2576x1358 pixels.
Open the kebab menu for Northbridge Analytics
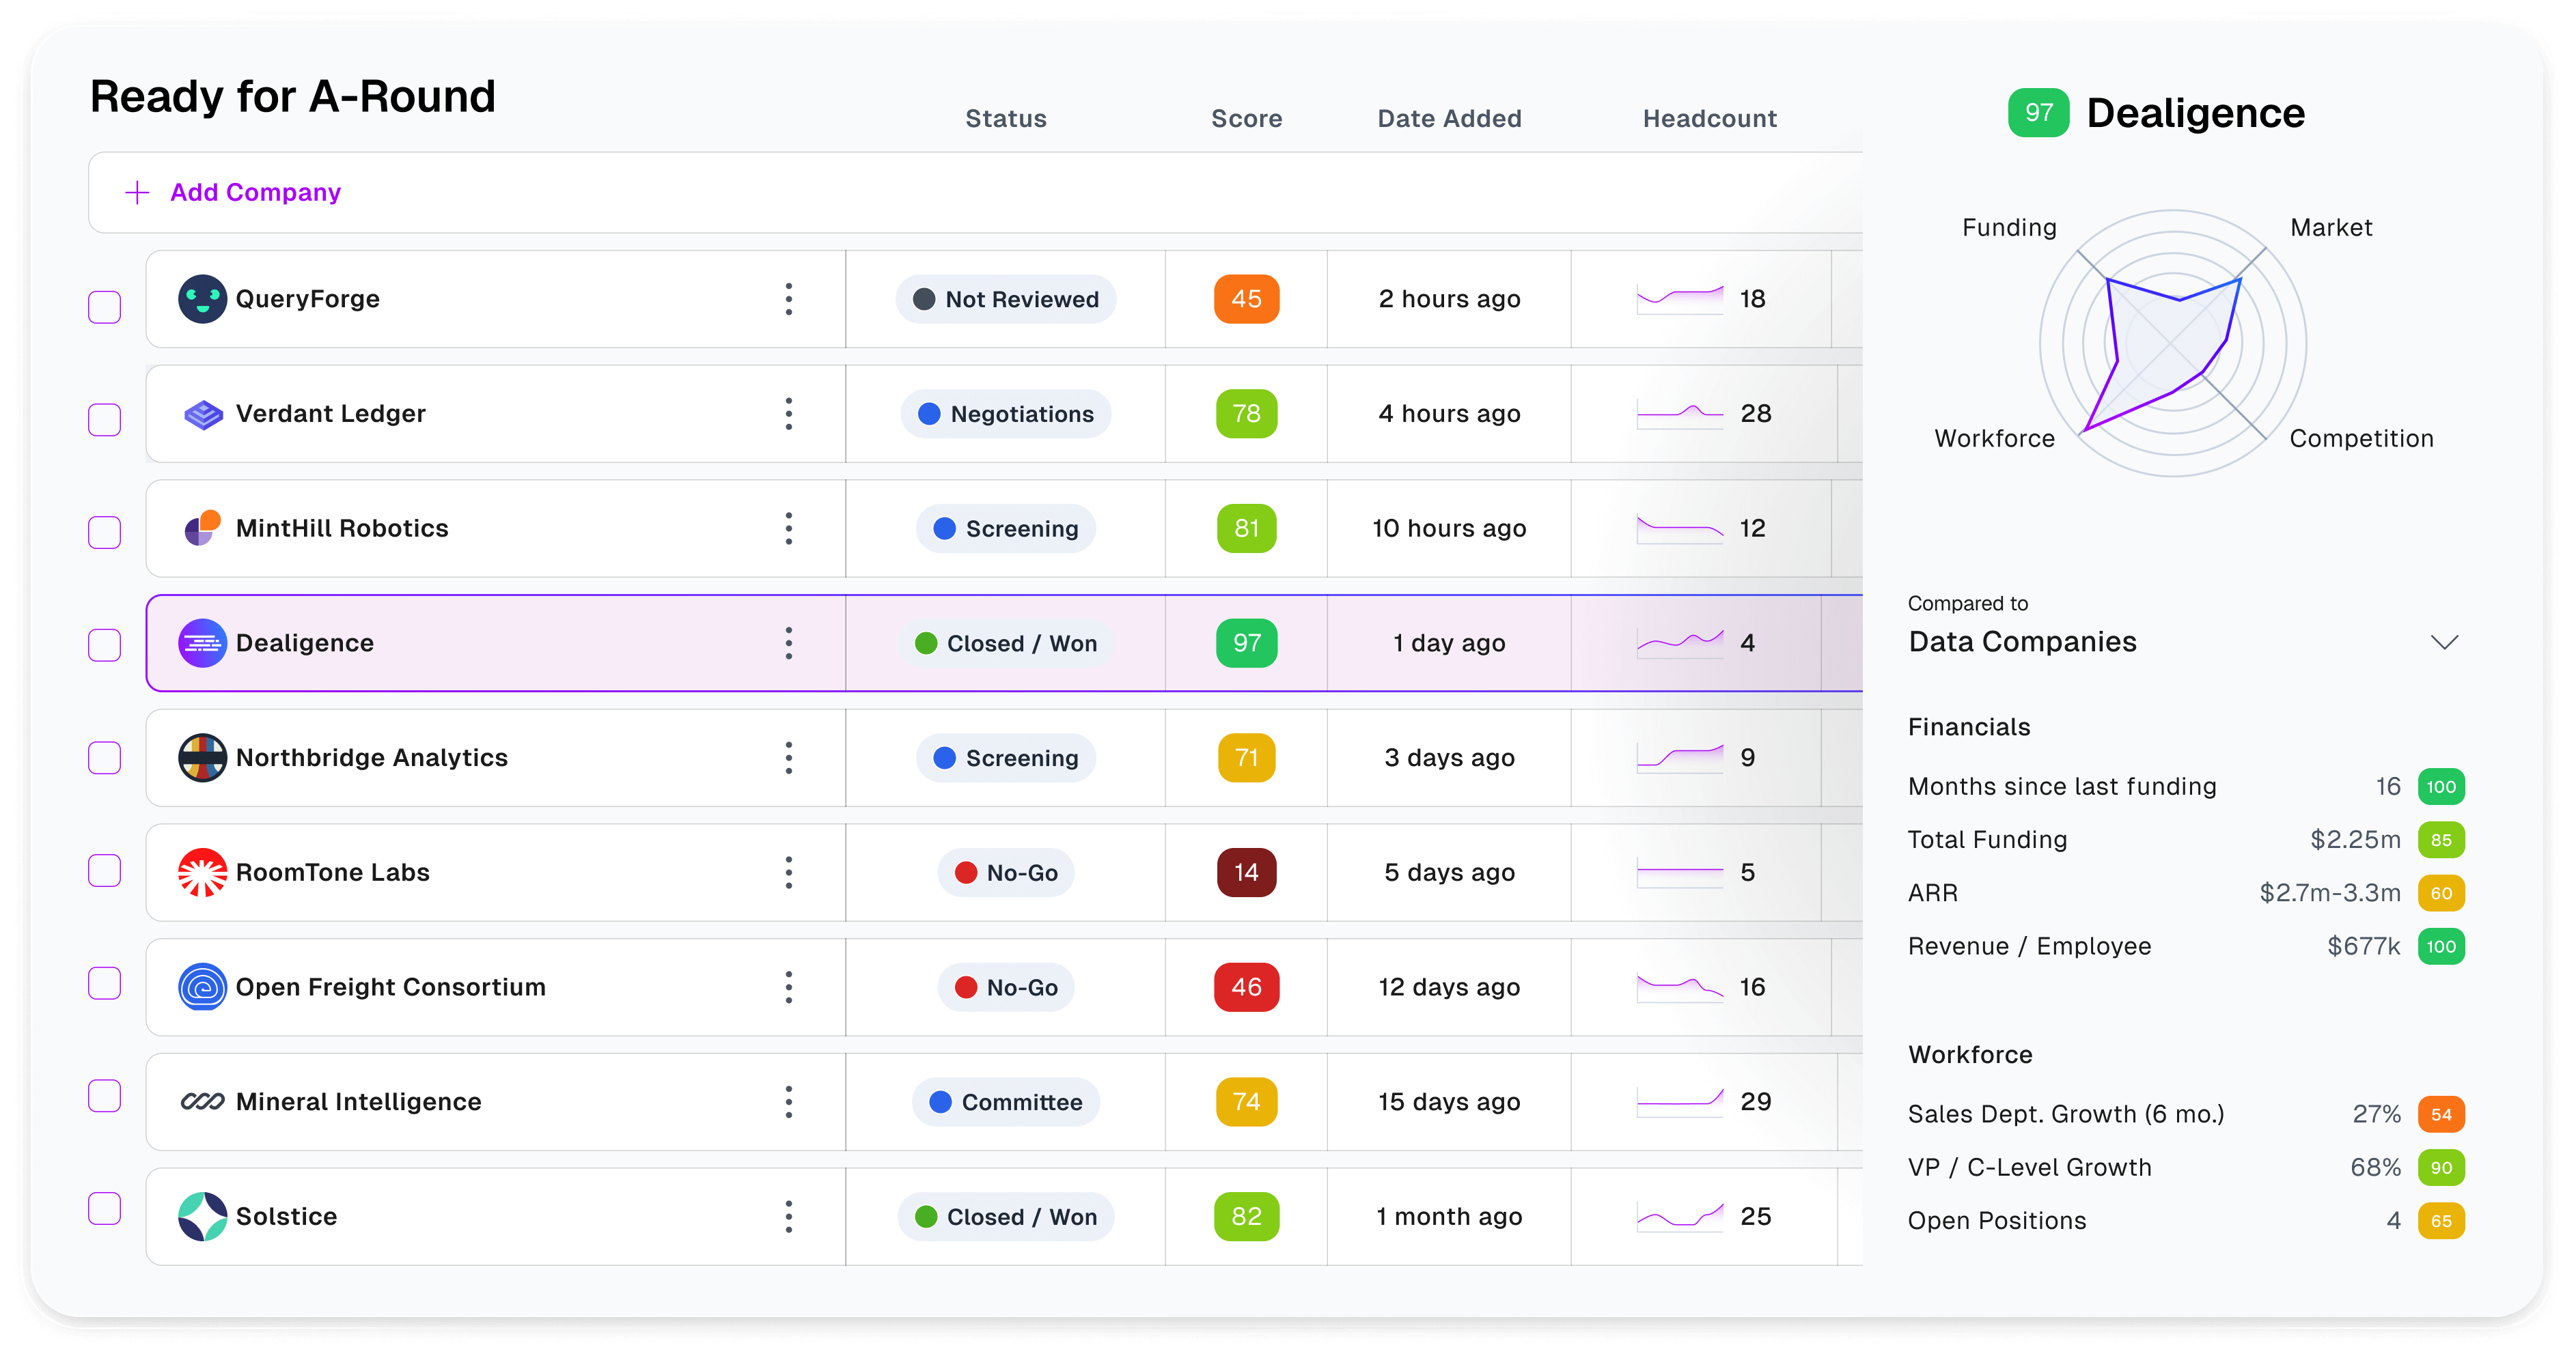(x=789, y=757)
